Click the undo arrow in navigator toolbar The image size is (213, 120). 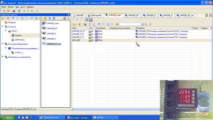point(13,18)
